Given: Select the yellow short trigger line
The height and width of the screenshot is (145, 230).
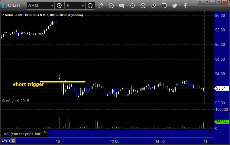Looking at the screenshot, I should pyautogui.click(x=63, y=82).
